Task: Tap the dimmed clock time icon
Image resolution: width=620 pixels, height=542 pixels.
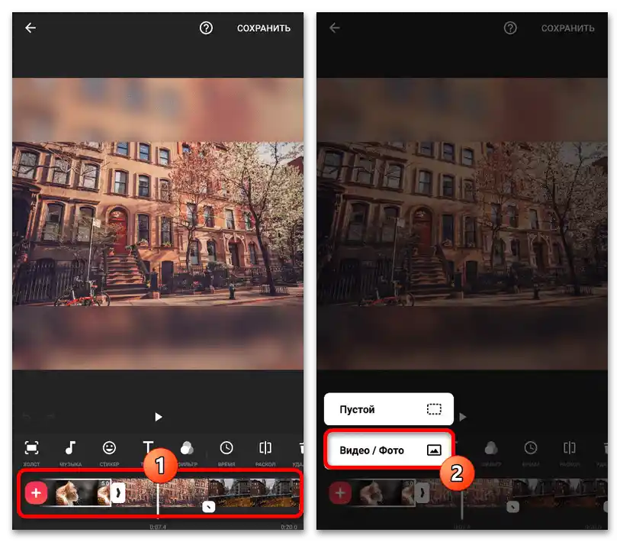Action: pos(530,448)
